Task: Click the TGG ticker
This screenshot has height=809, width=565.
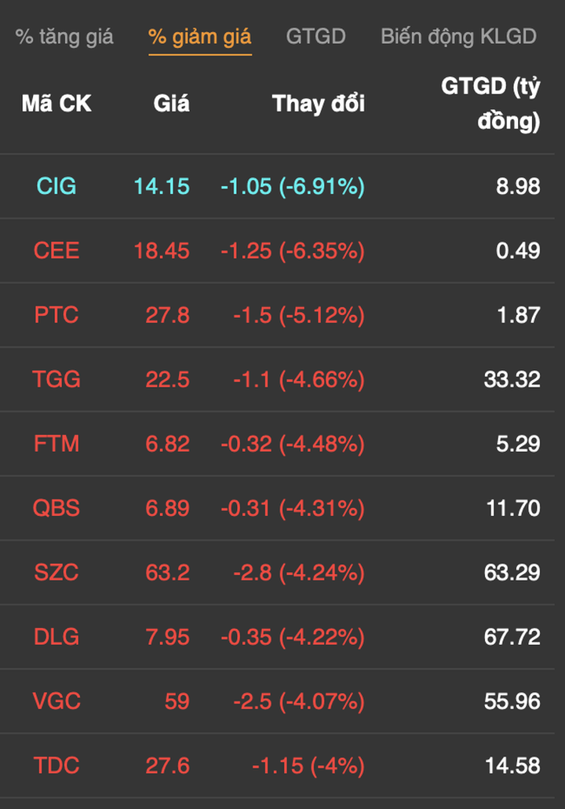Action: point(56,379)
